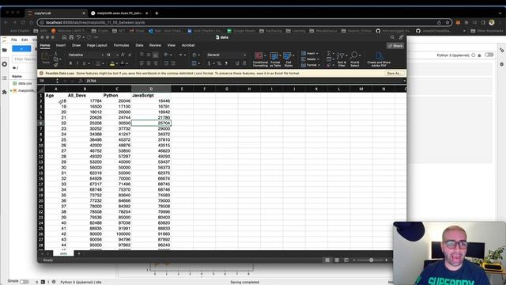506x285 pixels.
Task: Open the Page Layout ribbon tab
Action: pyautogui.click(x=96, y=45)
